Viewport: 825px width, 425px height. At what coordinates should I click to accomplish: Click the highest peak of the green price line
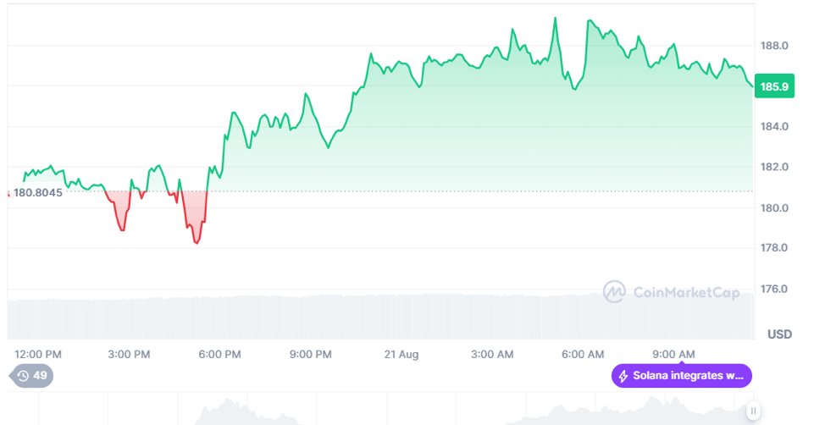click(x=555, y=18)
